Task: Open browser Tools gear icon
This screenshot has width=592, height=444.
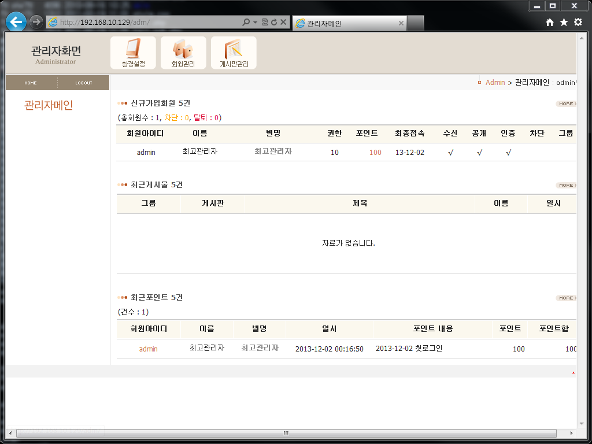Action: (578, 23)
